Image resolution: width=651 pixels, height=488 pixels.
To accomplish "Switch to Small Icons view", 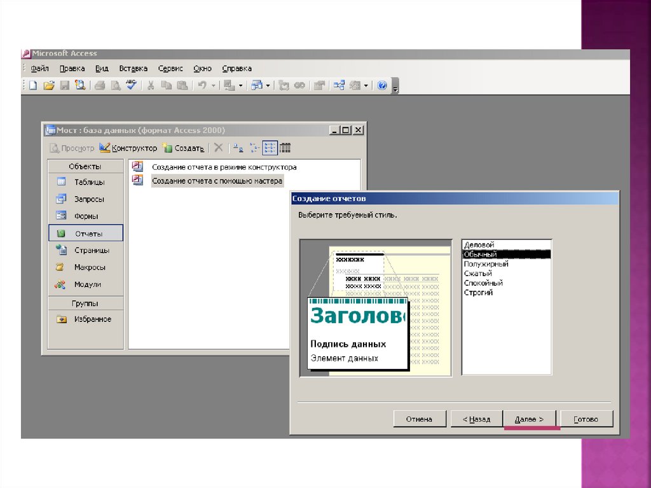I will (254, 148).
